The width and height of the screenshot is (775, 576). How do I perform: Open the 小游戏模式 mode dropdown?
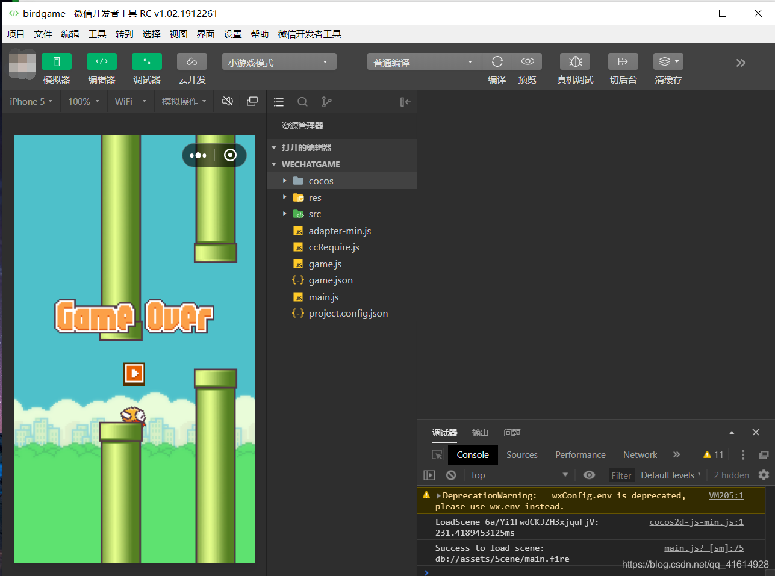(279, 62)
